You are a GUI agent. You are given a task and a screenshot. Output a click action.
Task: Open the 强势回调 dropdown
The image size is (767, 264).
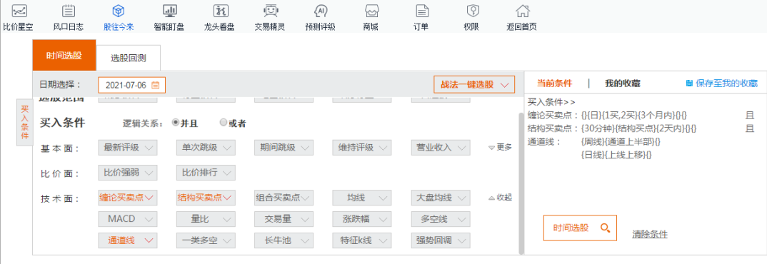(x=441, y=240)
